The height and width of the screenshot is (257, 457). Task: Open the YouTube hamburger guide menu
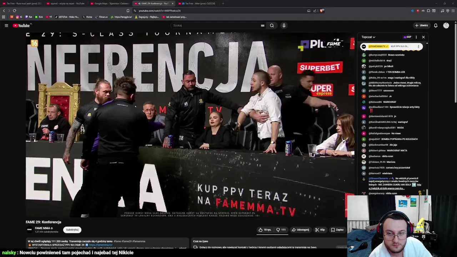pyautogui.click(x=6, y=25)
